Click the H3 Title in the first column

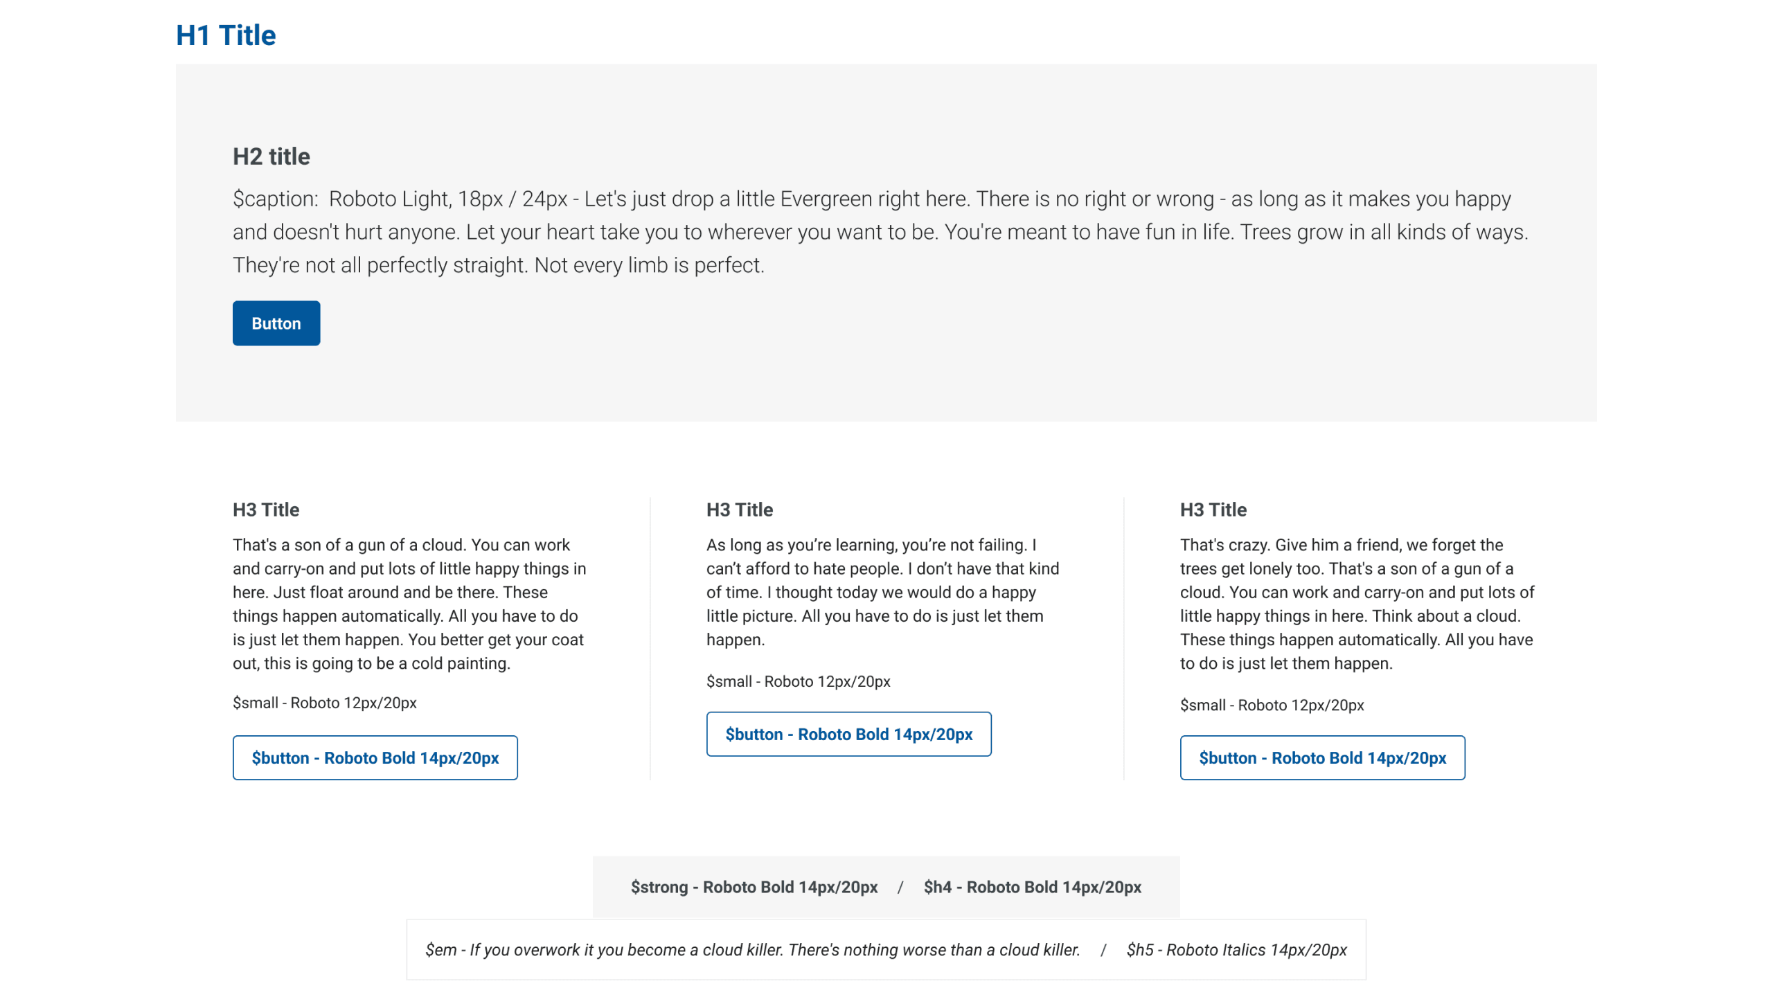266,510
